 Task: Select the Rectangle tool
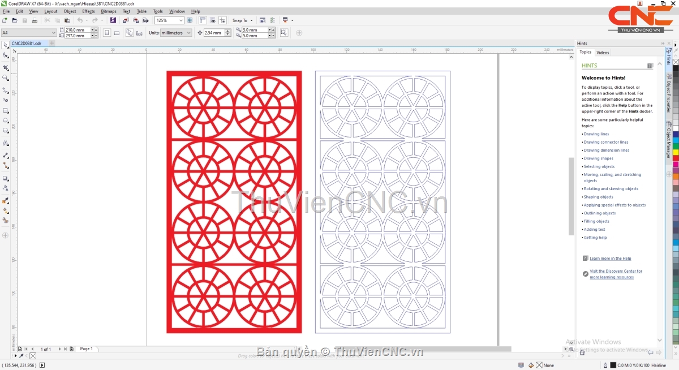pyautogui.click(x=6, y=110)
